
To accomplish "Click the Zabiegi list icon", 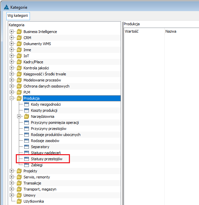I will [x=27, y=165].
